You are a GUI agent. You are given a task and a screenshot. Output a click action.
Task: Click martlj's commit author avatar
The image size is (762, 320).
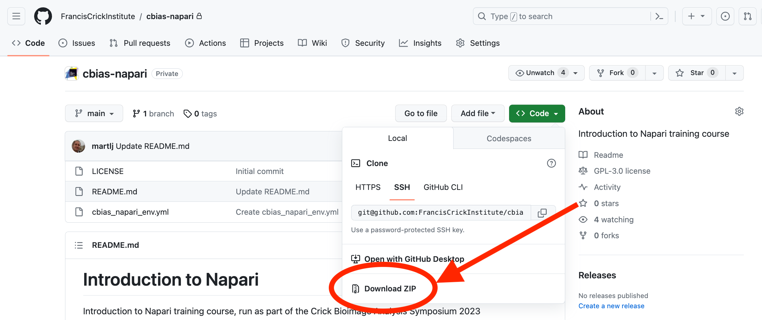click(x=78, y=146)
